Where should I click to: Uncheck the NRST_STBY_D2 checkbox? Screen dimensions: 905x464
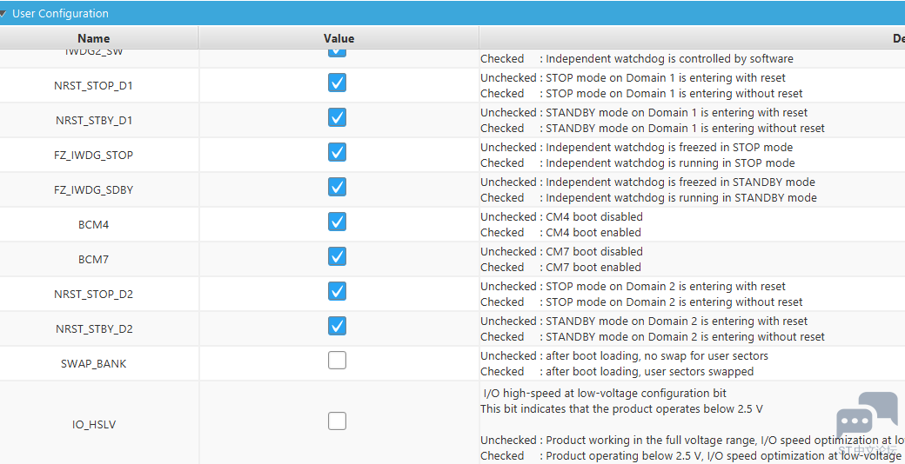tap(337, 326)
